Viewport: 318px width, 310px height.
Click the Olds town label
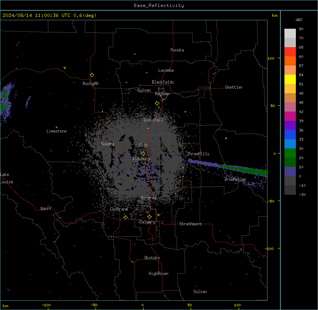[x=143, y=145]
